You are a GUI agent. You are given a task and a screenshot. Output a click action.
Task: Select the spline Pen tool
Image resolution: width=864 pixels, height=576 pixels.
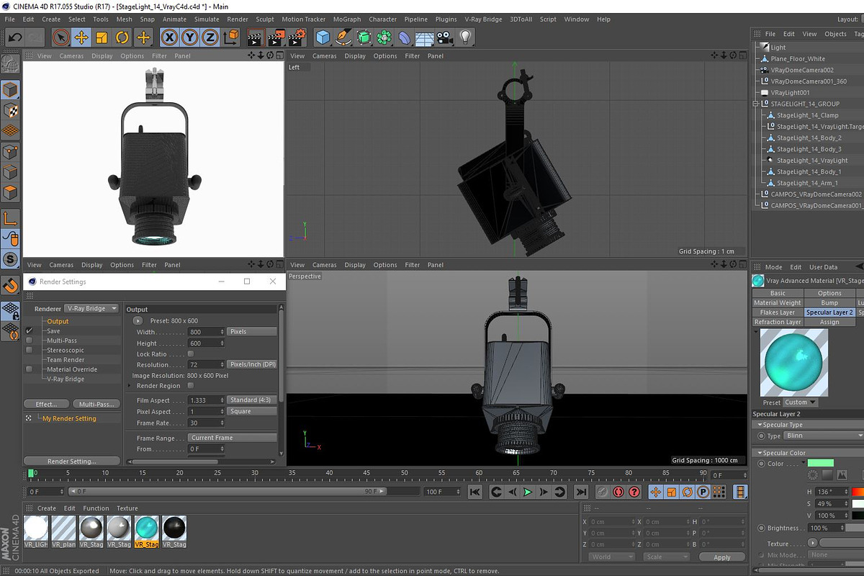click(344, 37)
